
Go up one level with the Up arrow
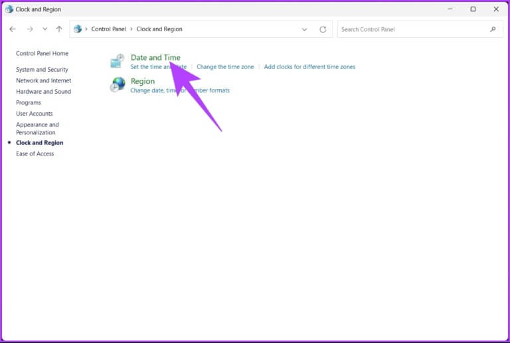59,29
